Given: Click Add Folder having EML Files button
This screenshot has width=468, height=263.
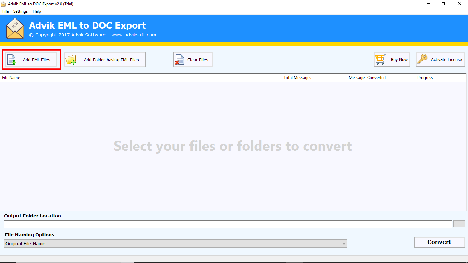Looking at the screenshot, I should tap(105, 60).
